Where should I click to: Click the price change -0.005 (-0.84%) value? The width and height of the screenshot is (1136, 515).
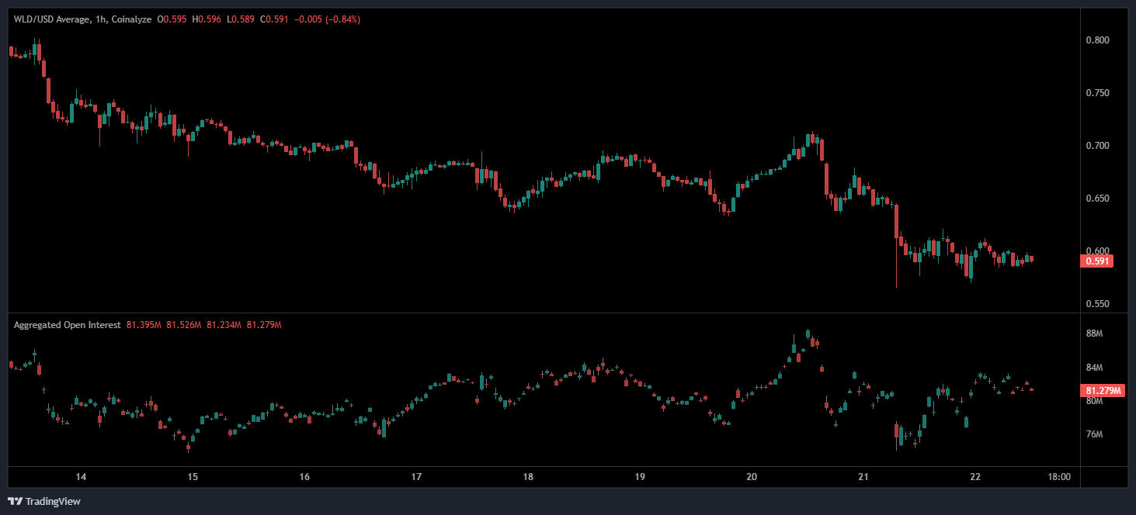point(332,19)
